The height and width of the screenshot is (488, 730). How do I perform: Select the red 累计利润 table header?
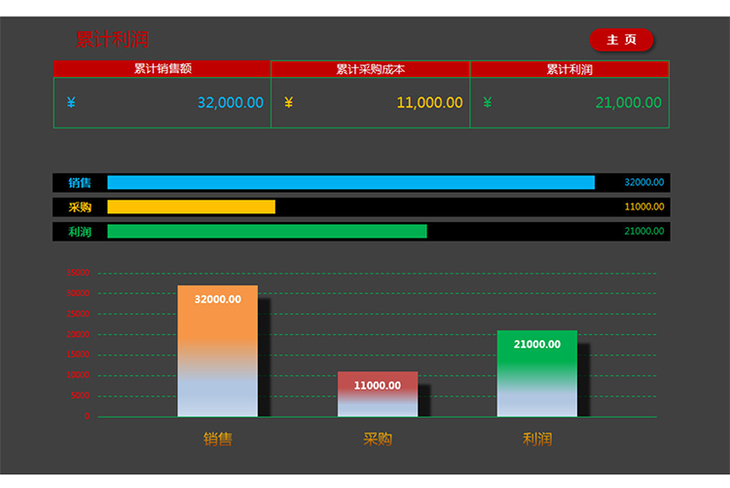click(x=569, y=69)
